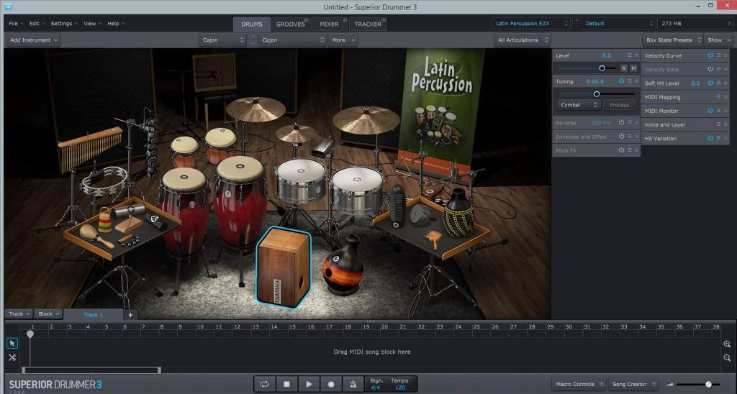Toggle the Soft Hit Level power button
Screen dimensions: 737x394
710,83
